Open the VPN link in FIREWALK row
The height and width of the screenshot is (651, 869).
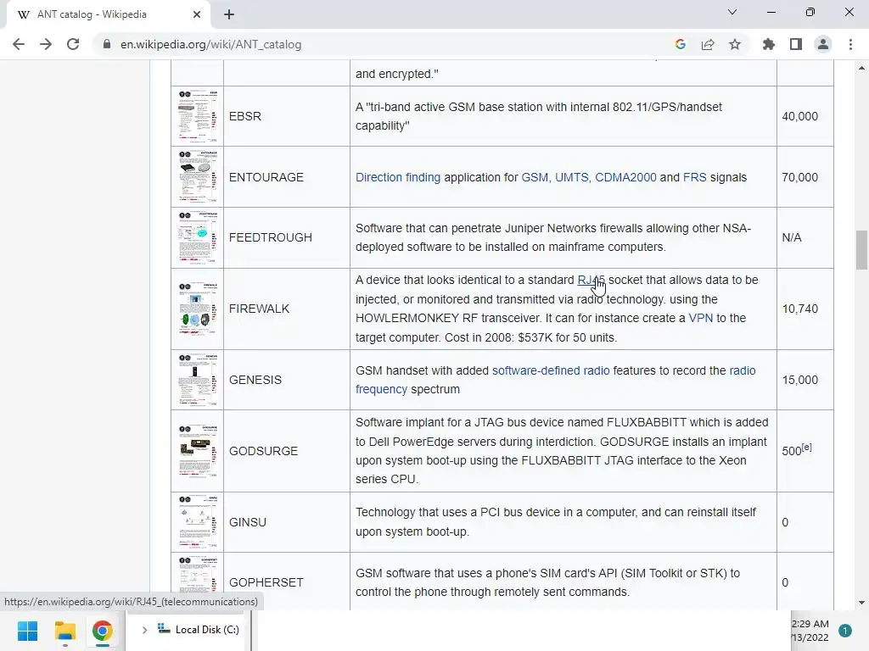700,318
